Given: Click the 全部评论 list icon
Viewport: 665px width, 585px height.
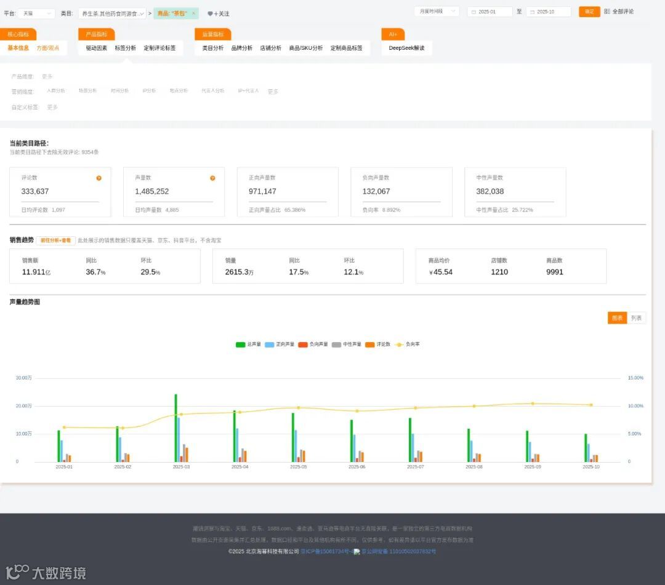Looking at the screenshot, I should point(607,12).
